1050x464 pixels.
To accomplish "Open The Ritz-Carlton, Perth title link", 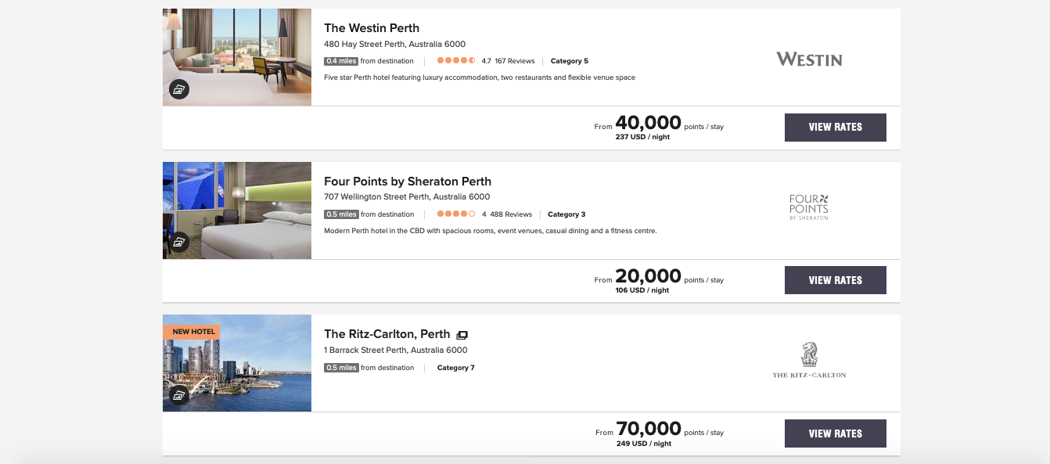I will [387, 334].
